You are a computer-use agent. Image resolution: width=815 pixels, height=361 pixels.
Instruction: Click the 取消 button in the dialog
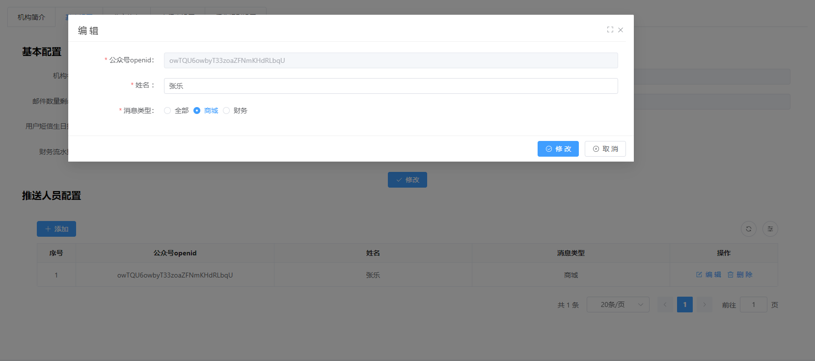click(x=605, y=149)
